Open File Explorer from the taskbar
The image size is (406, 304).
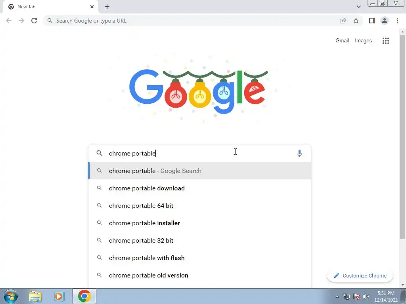pyautogui.click(x=35, y=296)
